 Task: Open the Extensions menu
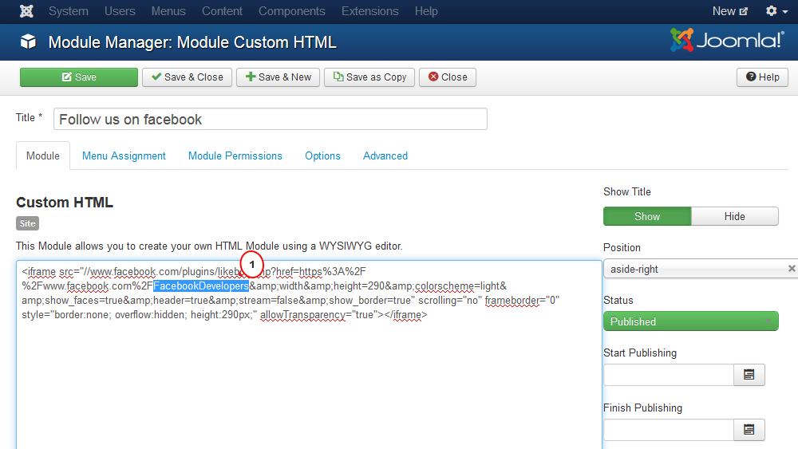click(370, 11)
